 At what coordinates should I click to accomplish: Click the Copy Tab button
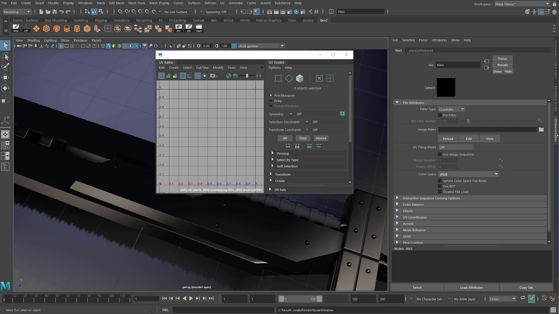(526, 287)
